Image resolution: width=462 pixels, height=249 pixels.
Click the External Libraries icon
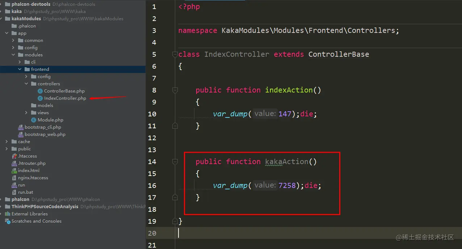pos(8,214)
